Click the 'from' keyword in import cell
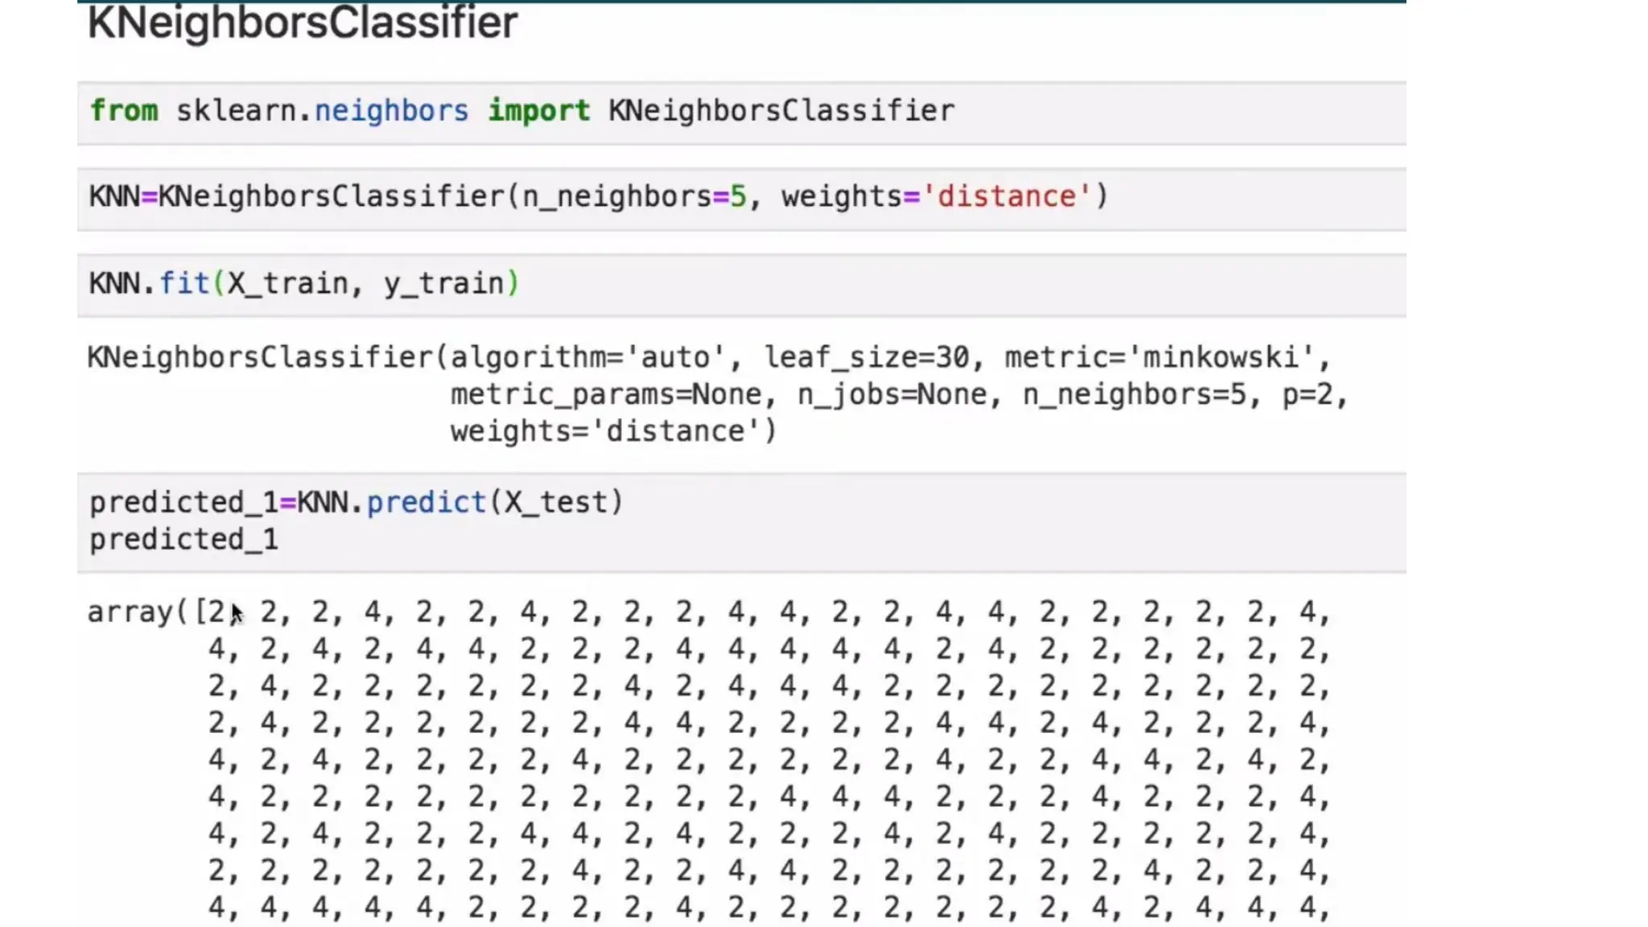This screenshot has width=1648, height=927. coord(124,110)
